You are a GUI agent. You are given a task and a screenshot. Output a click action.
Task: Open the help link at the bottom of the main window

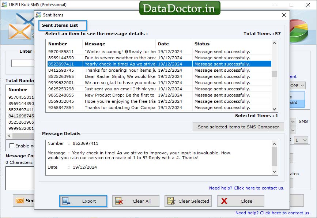[x=273, y=213]
